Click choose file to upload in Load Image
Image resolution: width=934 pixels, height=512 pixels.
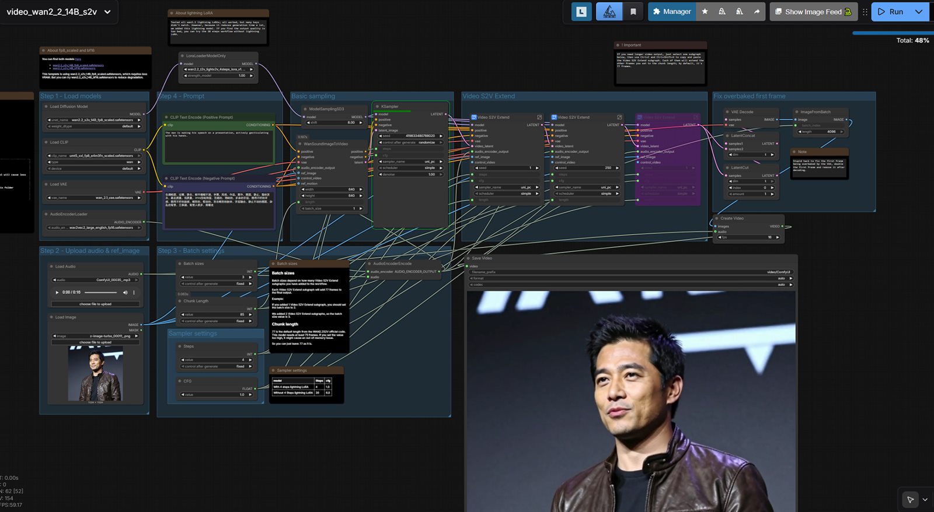tap(95, 342)
